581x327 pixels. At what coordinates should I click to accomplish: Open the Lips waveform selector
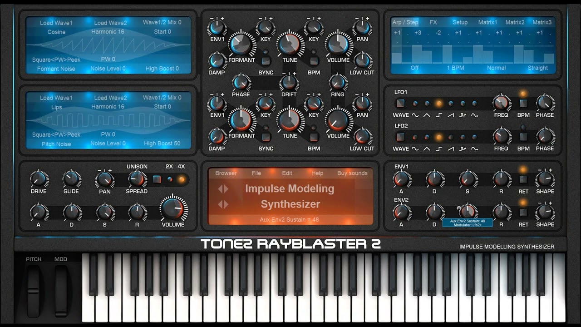coord(56,107)
